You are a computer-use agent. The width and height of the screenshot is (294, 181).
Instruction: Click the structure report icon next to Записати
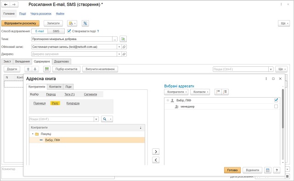pos(85,23)
